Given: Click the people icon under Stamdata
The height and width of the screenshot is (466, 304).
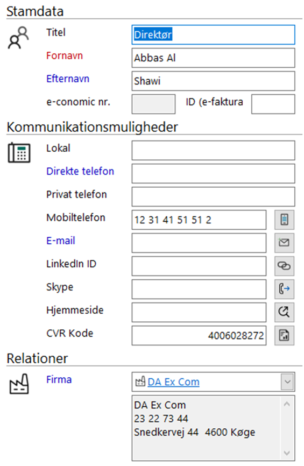Looking at the screenshot, I should [18, 38].
